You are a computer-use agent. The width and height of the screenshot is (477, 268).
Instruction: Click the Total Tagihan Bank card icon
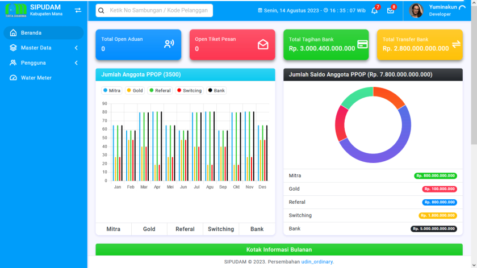click(x=362, y=44)
